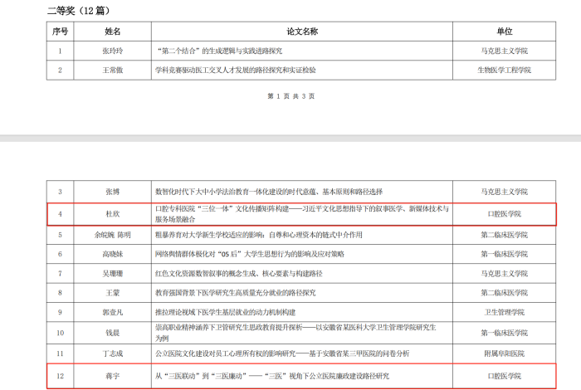Click the page footer '第 1 页 共 3 页'
The image size is (581, 390).
pyautogui.click(x=290, y=96)
